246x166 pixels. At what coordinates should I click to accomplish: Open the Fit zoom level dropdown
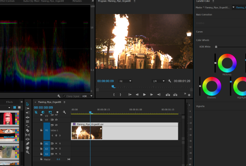point(125,81)
